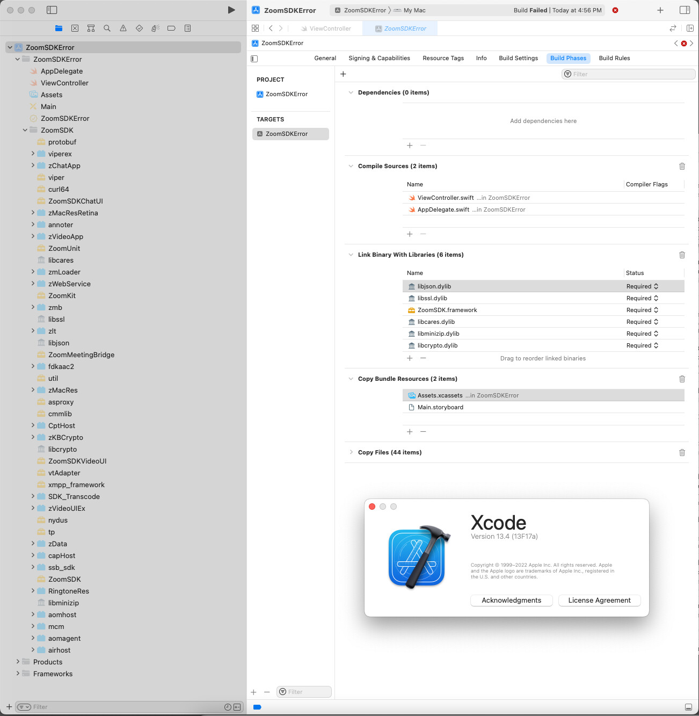Show the Breakpoint navigator
The image size is (699, 716).
(171, 28)
